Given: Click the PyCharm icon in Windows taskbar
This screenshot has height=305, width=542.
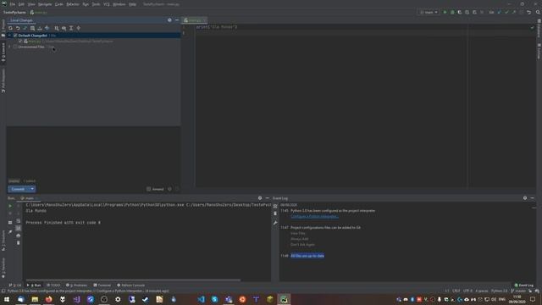Looking at the screenshot, I should click(x=284, y=299).
